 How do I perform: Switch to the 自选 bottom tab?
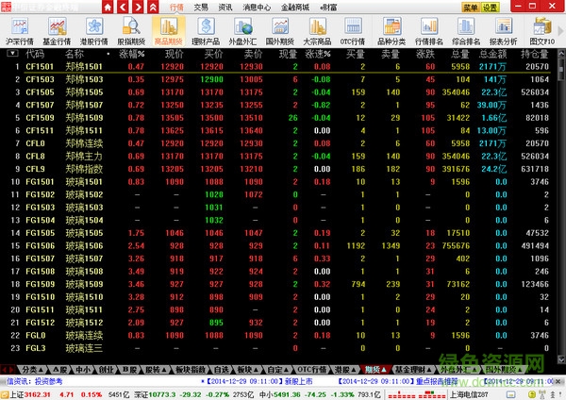coord(222,369)
